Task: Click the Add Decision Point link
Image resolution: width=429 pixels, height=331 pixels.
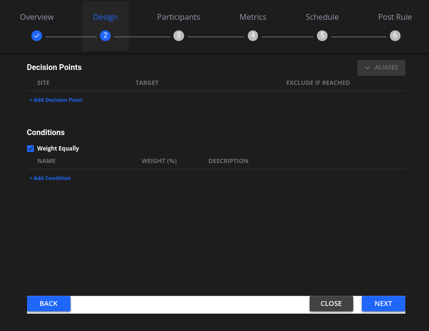Action: point(56,100)
